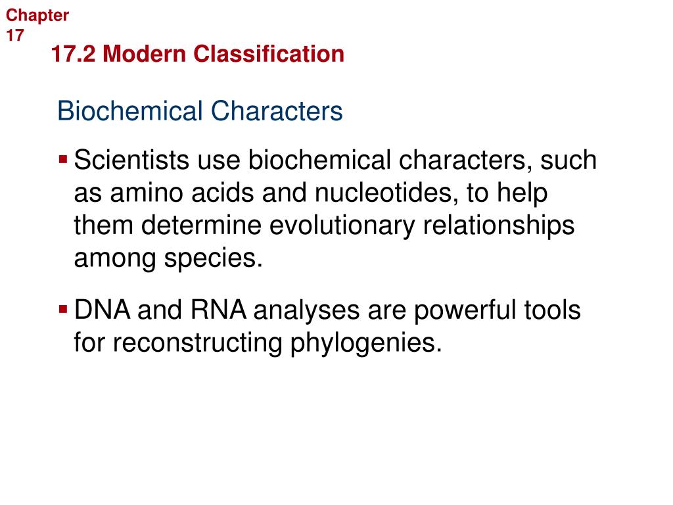Image resolution: width=673 pixels, height=505 pixels.
Task: Click the word 'nucleotides' in the text
Action: (384, 193)
